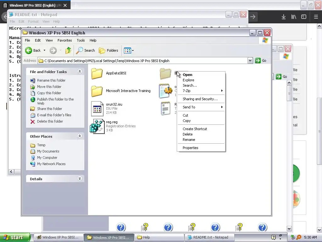Expand the Address bar dropdown
Viewport: 322px width, 242px height.
tap(250, 60)
